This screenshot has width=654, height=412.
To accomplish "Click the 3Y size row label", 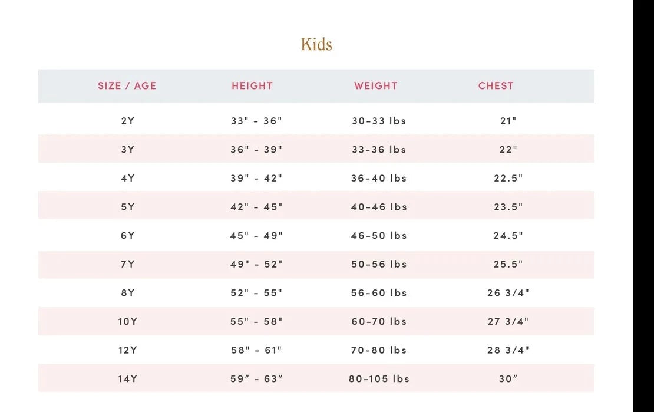I will 128,150.
